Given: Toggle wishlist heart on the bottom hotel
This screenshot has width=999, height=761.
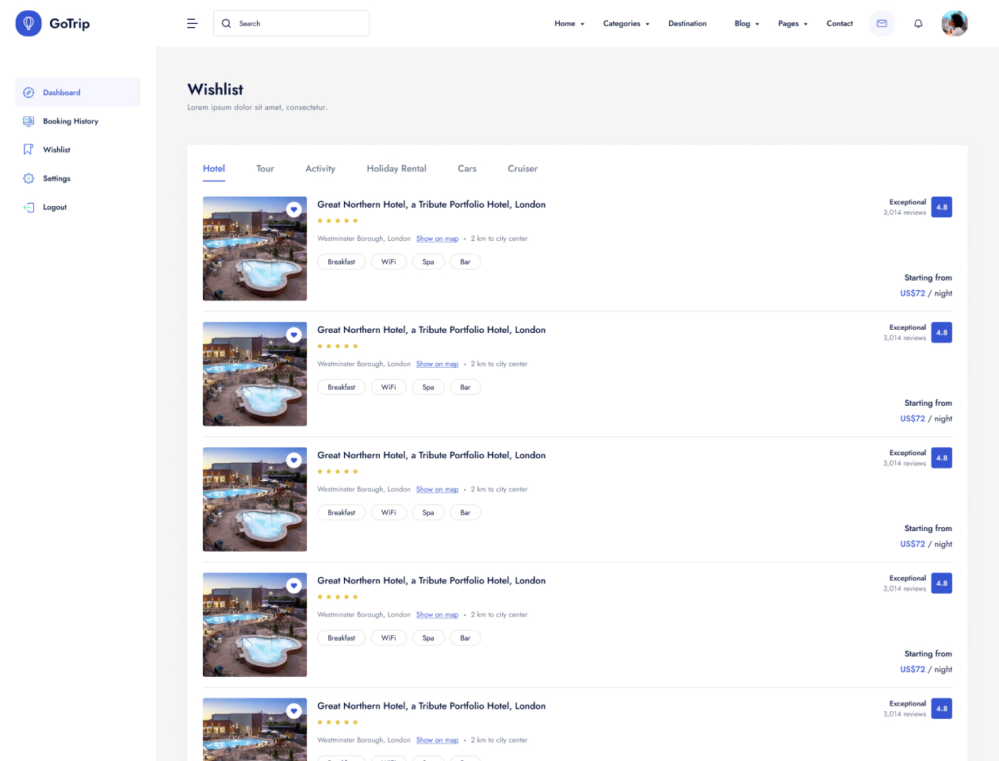Looking at the screenshot, I should [x=294, y=710].
